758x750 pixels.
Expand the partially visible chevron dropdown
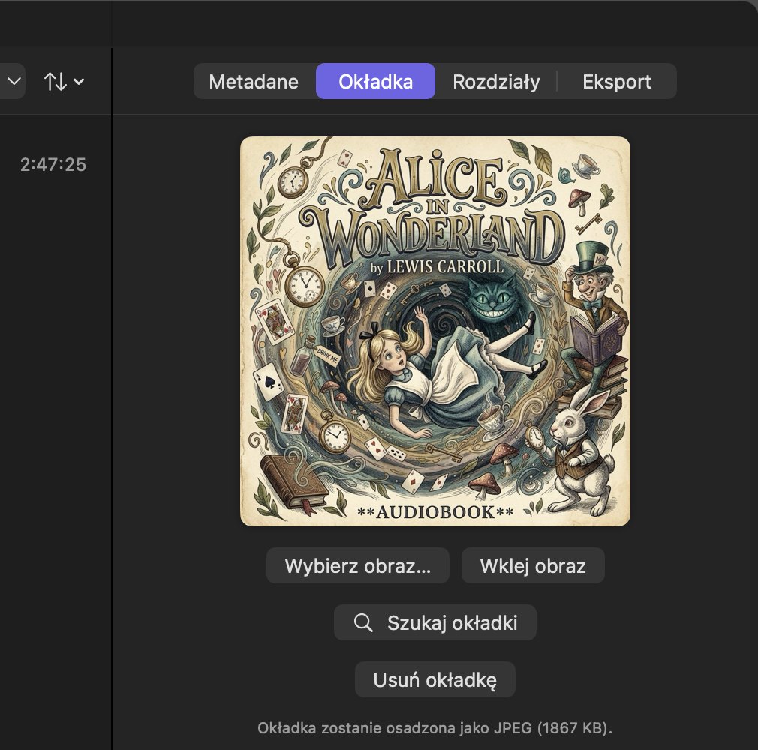pos(13,81)
